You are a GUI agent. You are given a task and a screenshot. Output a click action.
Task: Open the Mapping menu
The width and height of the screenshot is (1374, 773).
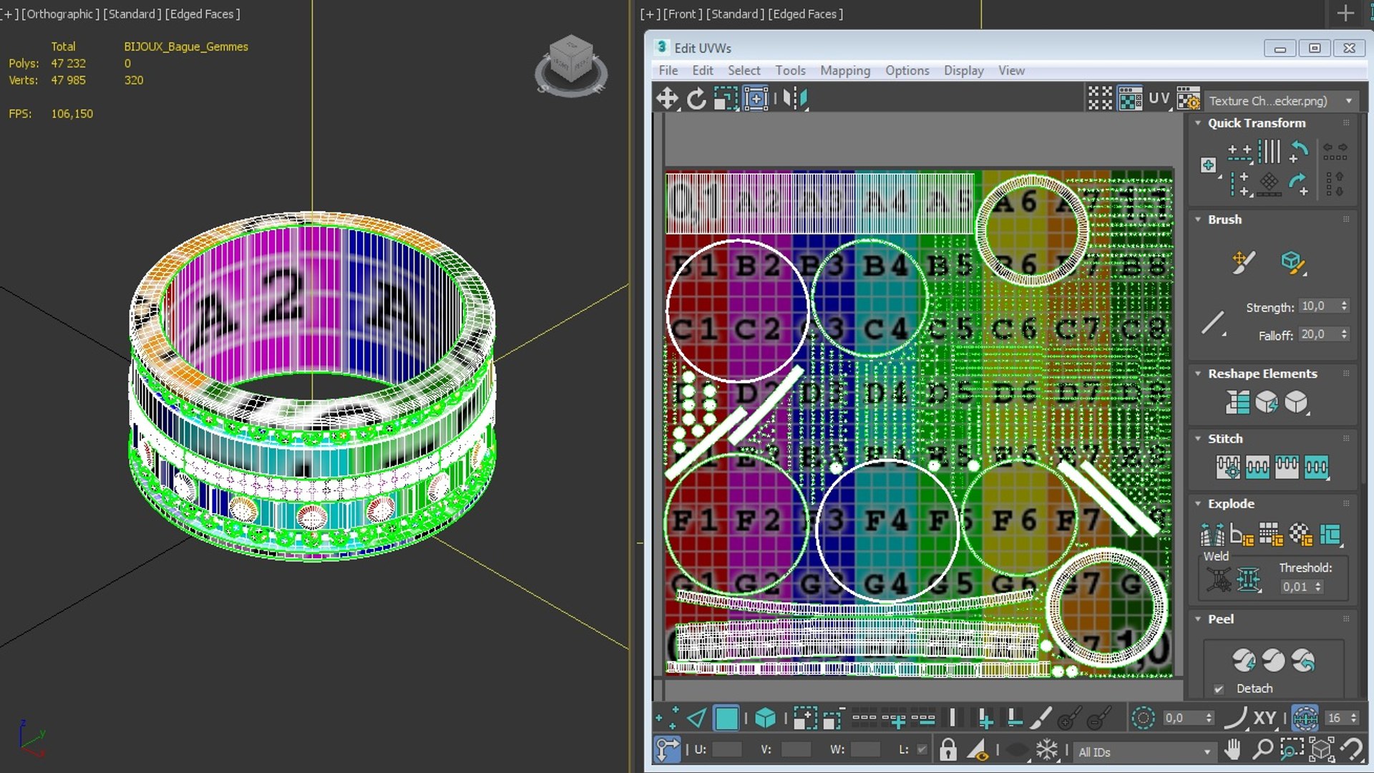(x=844, y=70)
